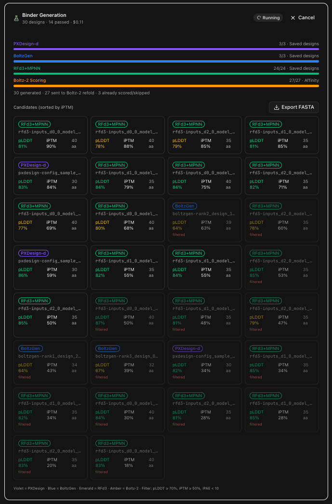Viewport: 332px width, 504px height.
Task: Open the filtered PXDesign-d card with 34% iPTM
Action: pyautogui.click(x=205, y=362)
